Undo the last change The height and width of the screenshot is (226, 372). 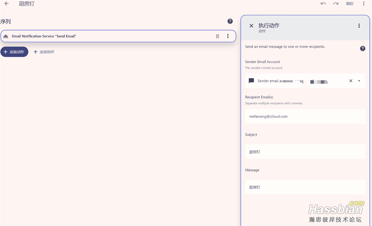coord(323,4)
